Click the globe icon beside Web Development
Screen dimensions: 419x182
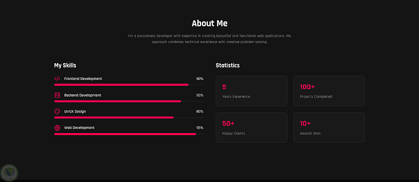click(x=57, y=128)
